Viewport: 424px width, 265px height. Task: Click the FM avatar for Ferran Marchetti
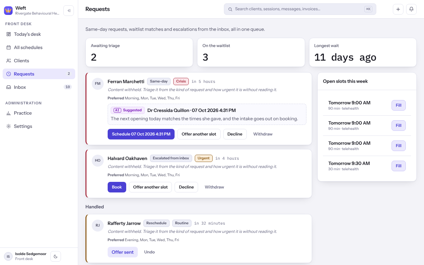[98, 83]
